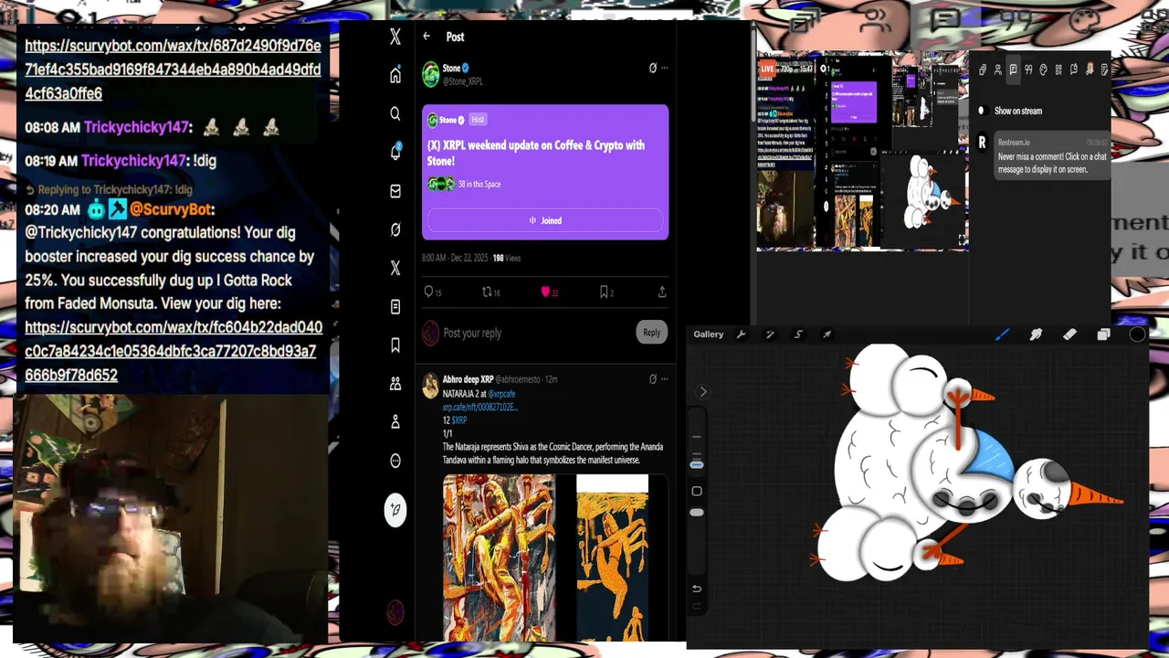
Task: Select the chat bubble tab in Restream panel
Action: click(1014, 69)
